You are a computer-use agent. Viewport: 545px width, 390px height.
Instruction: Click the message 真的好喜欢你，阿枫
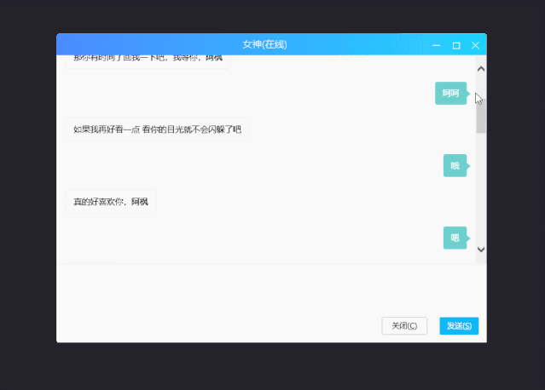(111, 202)
